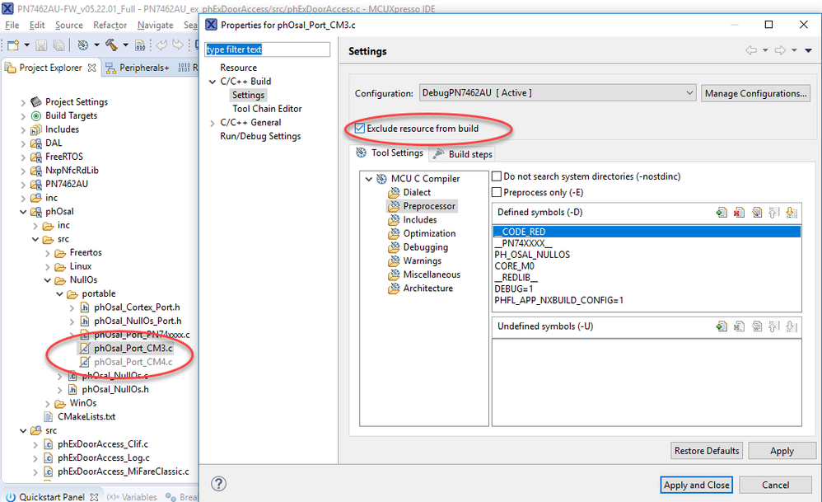Close the Project Explorer view tab

point(91,68)
